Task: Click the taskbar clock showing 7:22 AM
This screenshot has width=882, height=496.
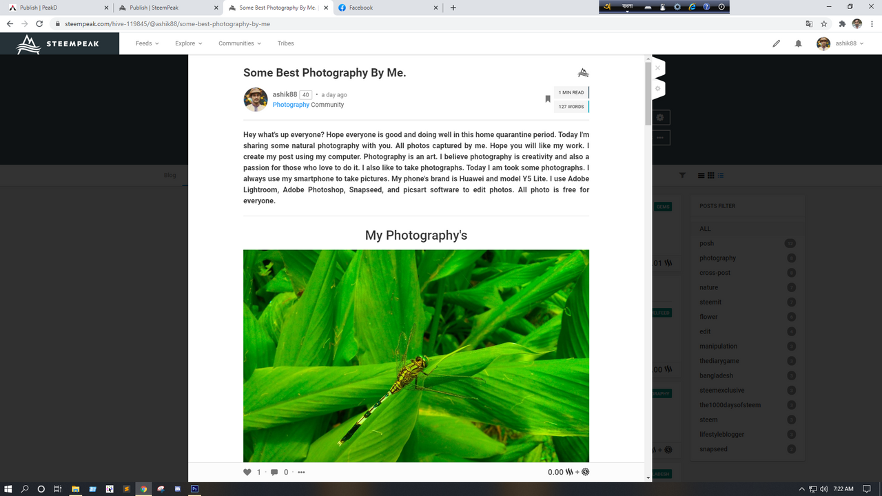Action: (843, 488)
